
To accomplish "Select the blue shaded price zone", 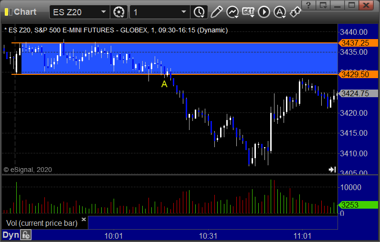I will [179, 59].
